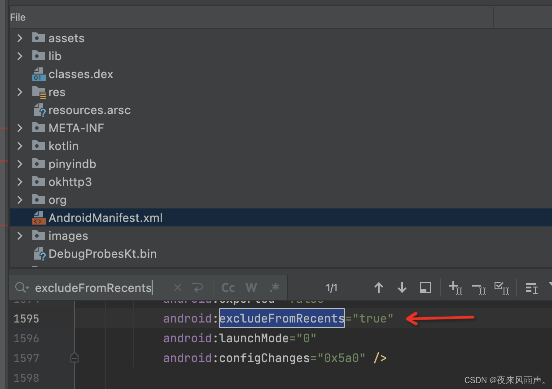Toggle Words search option

pyautogui.click(x=251, y=287)
